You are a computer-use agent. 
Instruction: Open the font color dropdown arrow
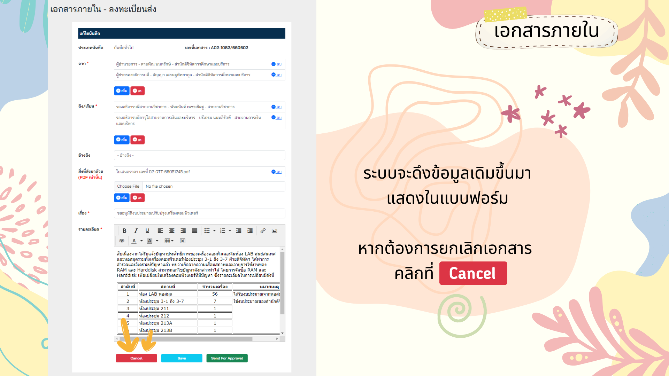click(x=141, y=241)
